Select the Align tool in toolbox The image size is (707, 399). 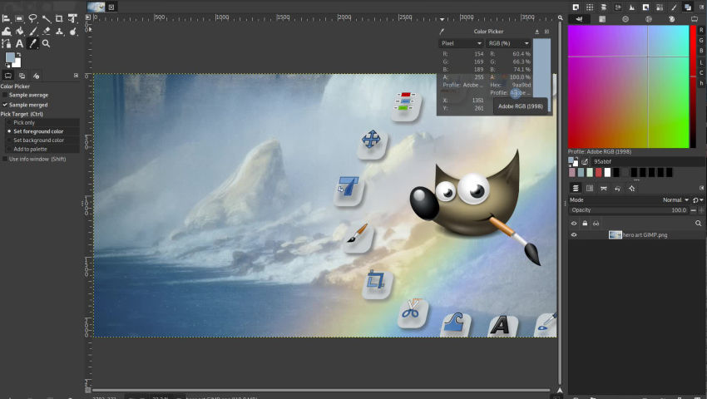pyautogui.click(x=6, y=18)
